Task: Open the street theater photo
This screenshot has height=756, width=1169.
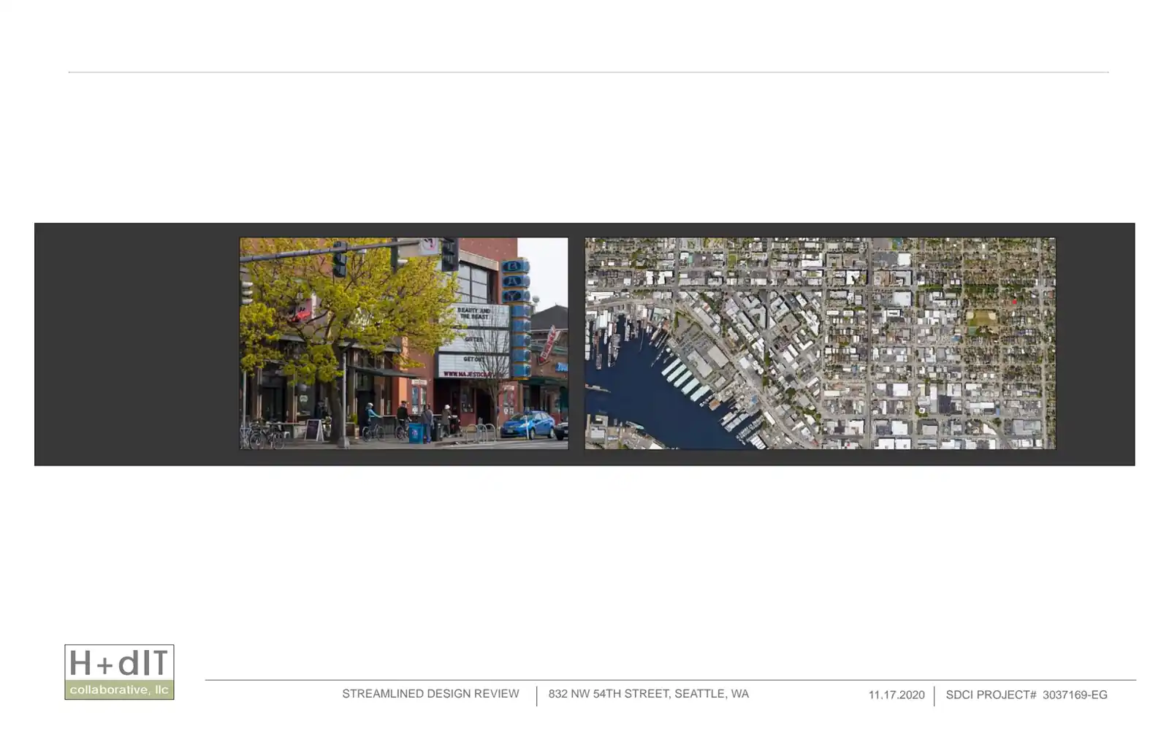Action: click(x=403, y=343)
